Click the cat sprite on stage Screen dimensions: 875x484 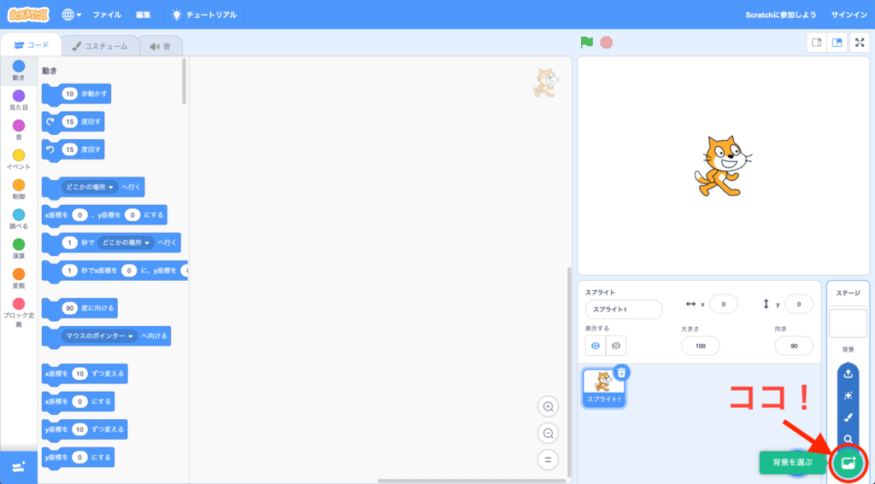722,166
